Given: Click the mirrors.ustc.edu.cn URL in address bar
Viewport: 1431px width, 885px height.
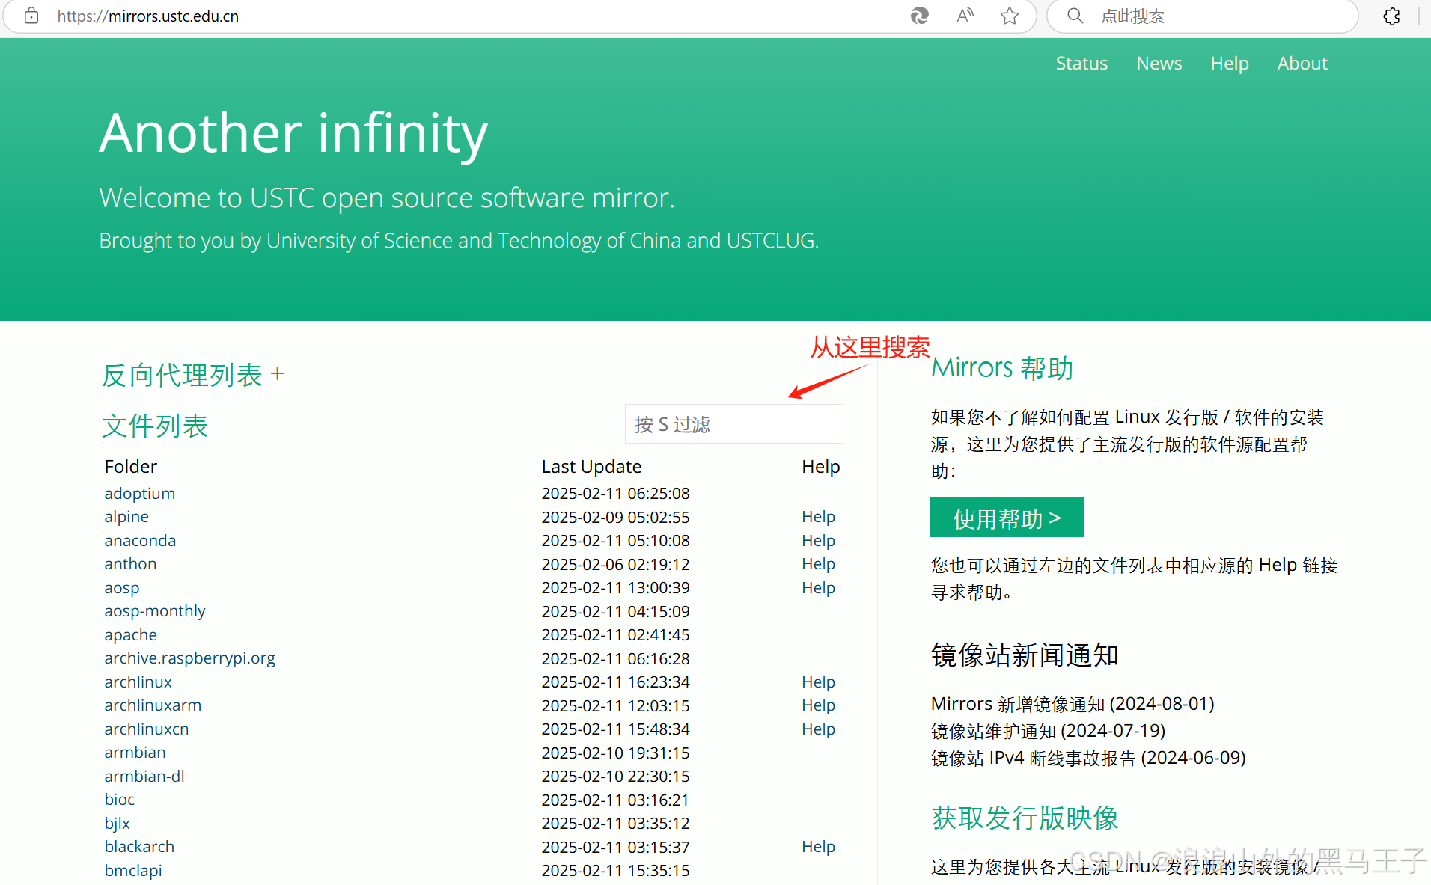Looking at the screenshot, I should (148, 16).
